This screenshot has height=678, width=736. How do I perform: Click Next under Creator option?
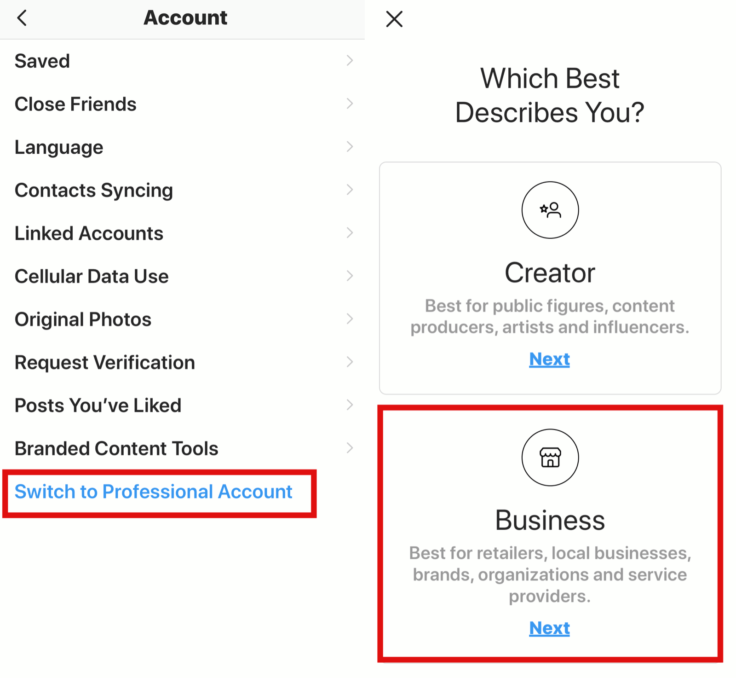click(550, 359)
